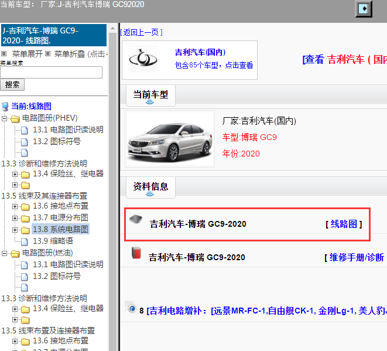387x351 pixels.
Task: Select 13.5 线束布置及连接器布置 item
Action: [x=48, y=330]
